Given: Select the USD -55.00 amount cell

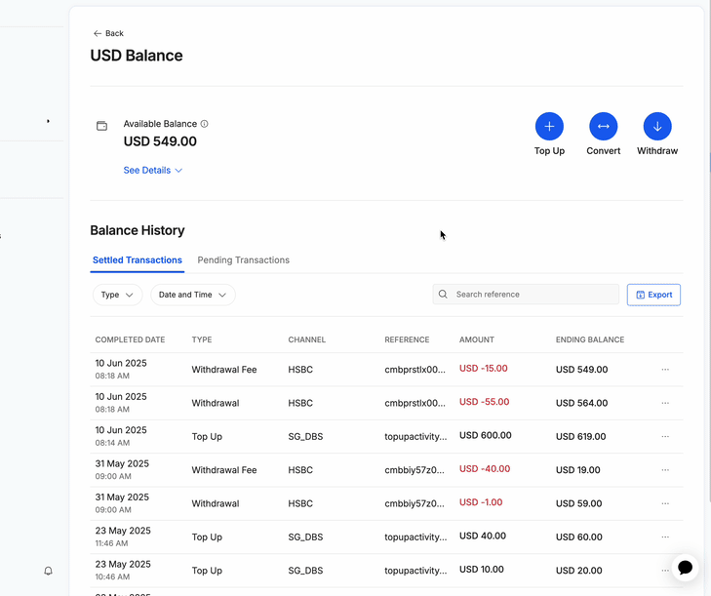Looking at the screenshot, I should pos(485,402).
